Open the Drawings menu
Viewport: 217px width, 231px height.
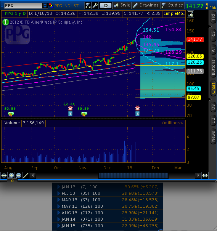[146, 5]
